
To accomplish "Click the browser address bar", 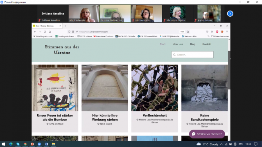I will [129, 32].
